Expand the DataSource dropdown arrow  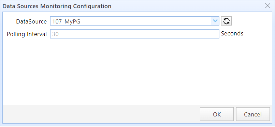click(215, 21)
